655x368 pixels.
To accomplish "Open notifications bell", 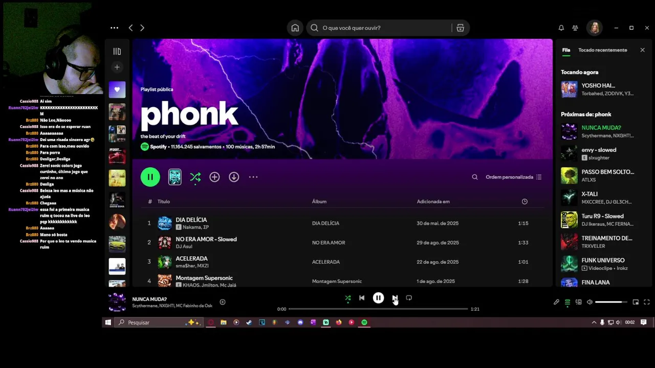I will click(561, 28).
